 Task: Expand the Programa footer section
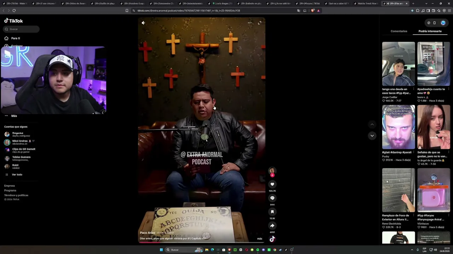[10, 190]
